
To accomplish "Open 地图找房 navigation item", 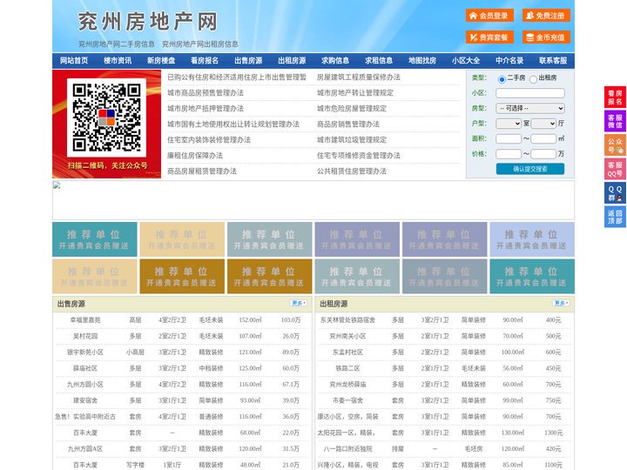I will [422, 61].
